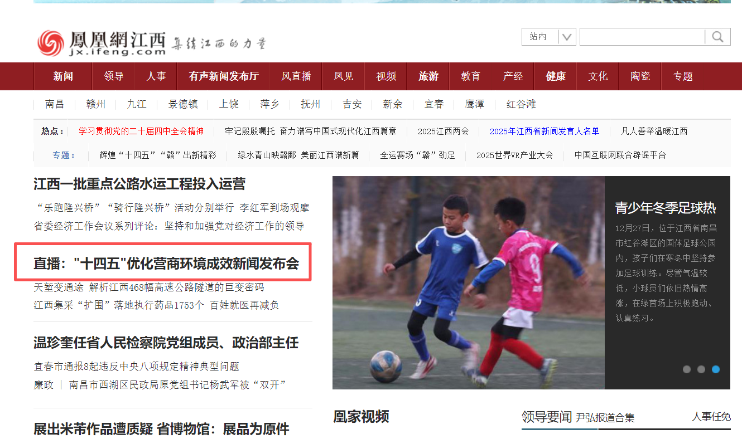
Task: Open the 新闻 navigation menu item
Action: [63, 76]
